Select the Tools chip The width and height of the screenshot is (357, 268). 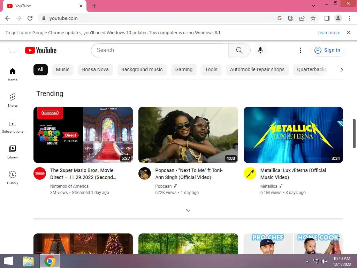pyautogui.click(x=211, y=70)
